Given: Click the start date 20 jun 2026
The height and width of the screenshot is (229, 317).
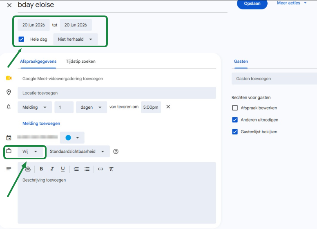Looking at the screenshot, I should point(33,25).
